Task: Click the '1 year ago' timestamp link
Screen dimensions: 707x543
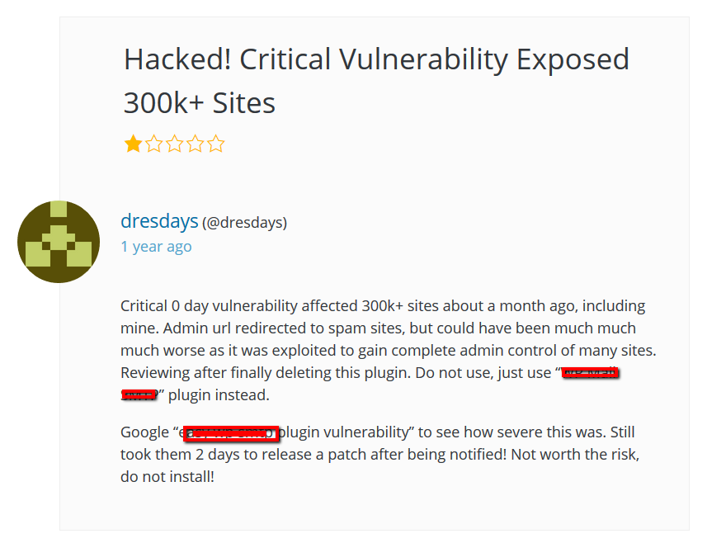Action: [x=156, y=246]
